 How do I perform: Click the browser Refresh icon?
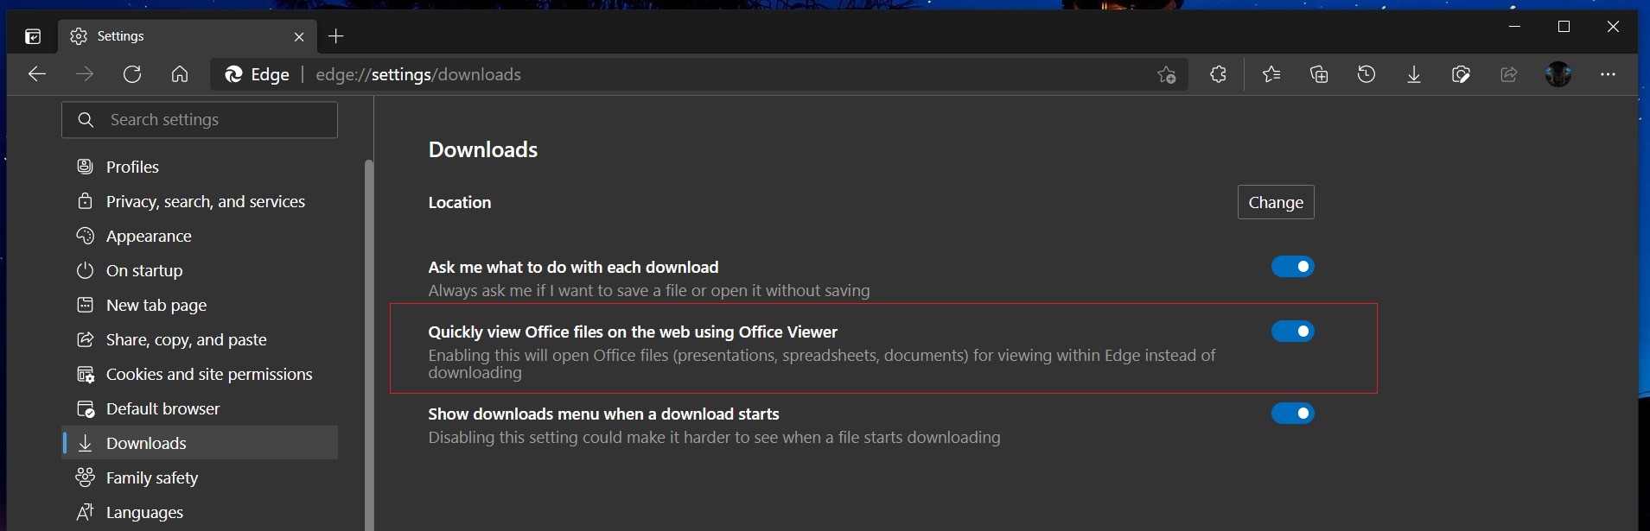tap(132, 74)
